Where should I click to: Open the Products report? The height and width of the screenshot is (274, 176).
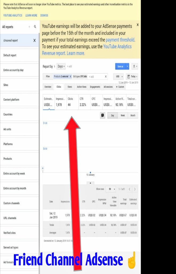(19, 159)
